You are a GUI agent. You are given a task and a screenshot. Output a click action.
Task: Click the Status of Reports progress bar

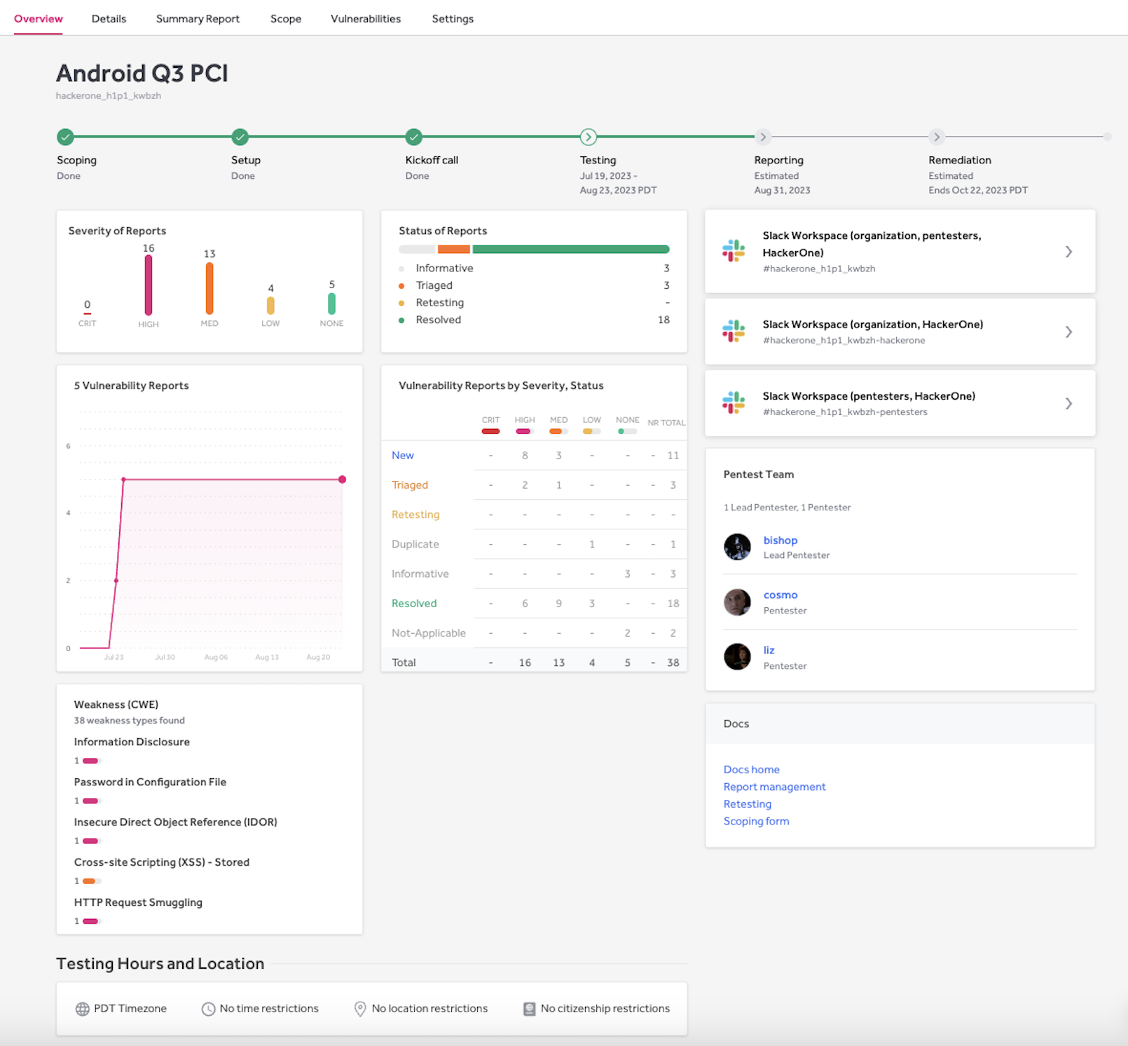coord(534,249)
